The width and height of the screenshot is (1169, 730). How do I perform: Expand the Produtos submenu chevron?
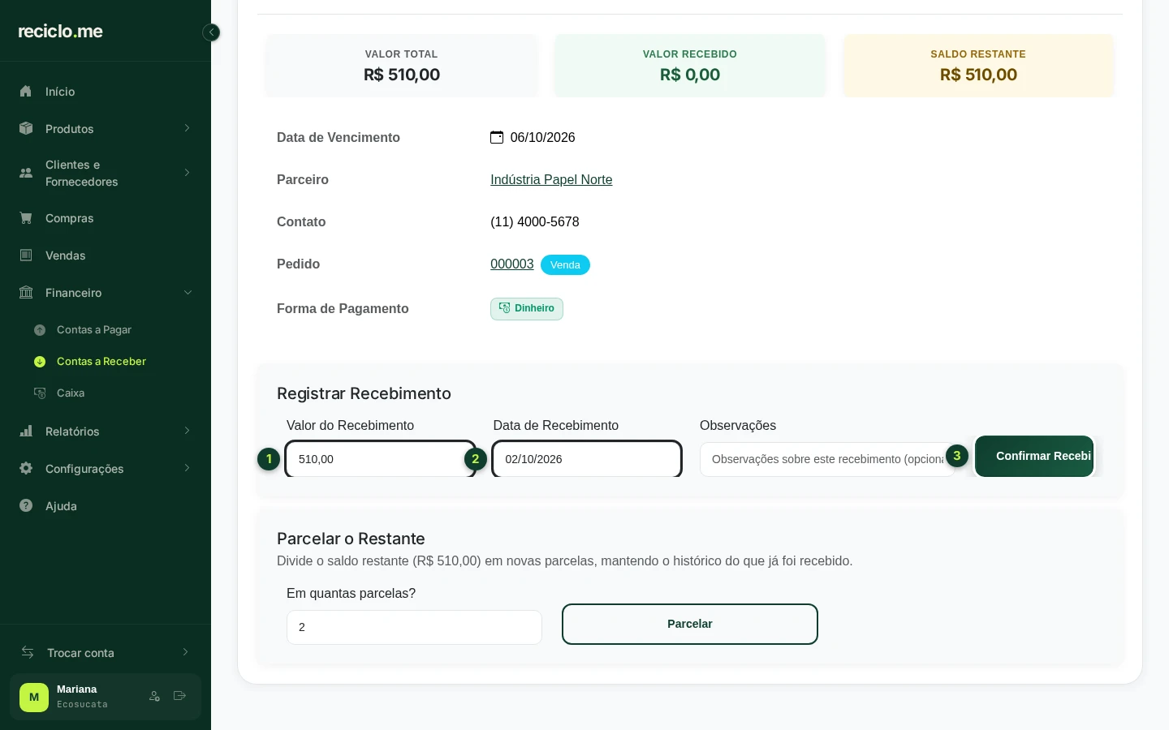coord(187,129)
